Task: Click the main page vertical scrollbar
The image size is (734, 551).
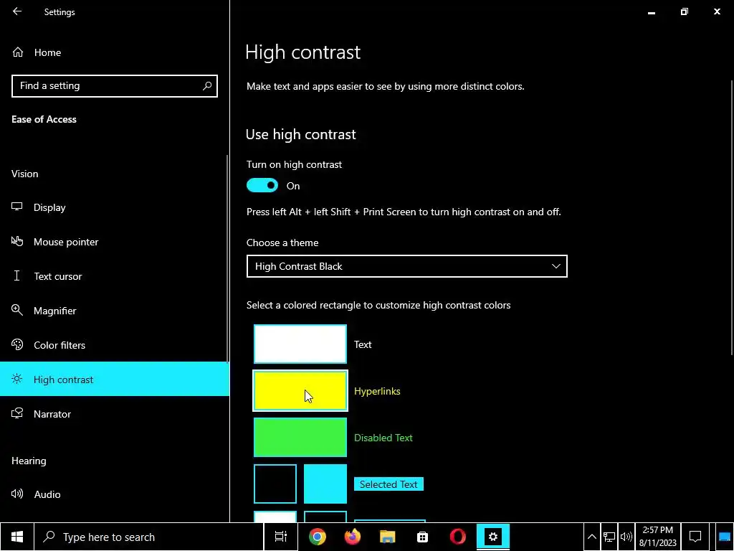Action: click(732, 217)
